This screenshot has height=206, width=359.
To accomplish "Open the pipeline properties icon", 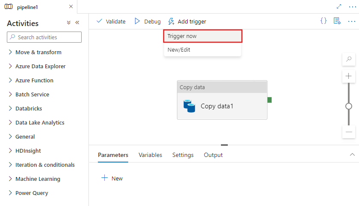I will coord(337,21).
